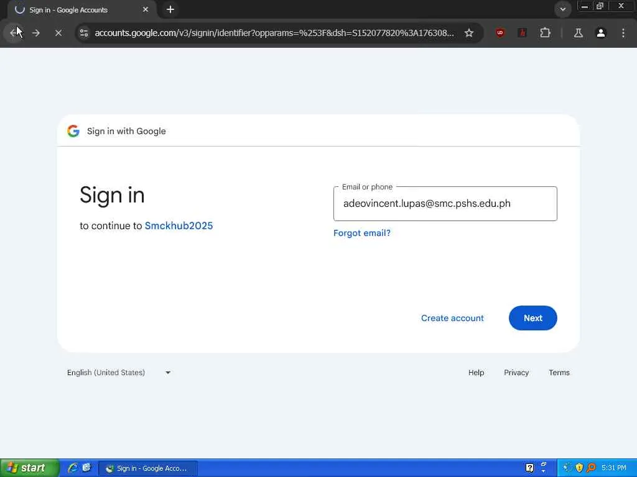Open the Help link
The height and width of the screenshot is (477, 637).
coord(476,373)
